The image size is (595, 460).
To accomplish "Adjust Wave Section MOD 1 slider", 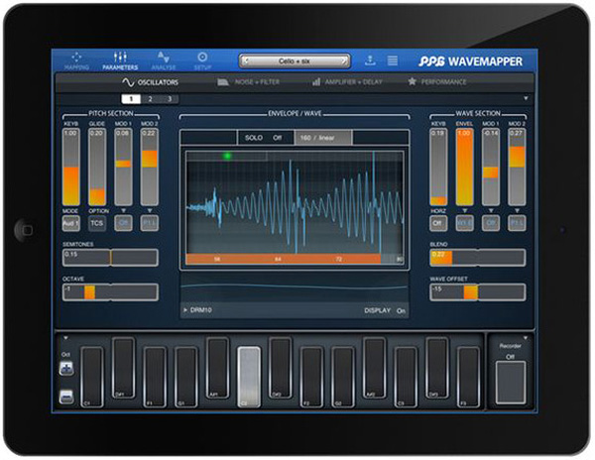I will click(x=491, y=167).
